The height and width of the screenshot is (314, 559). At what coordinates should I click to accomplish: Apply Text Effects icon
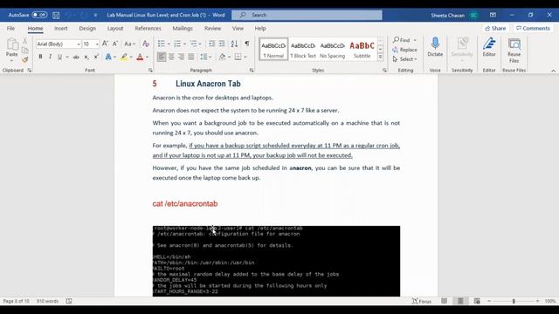(x=108, y=57)
